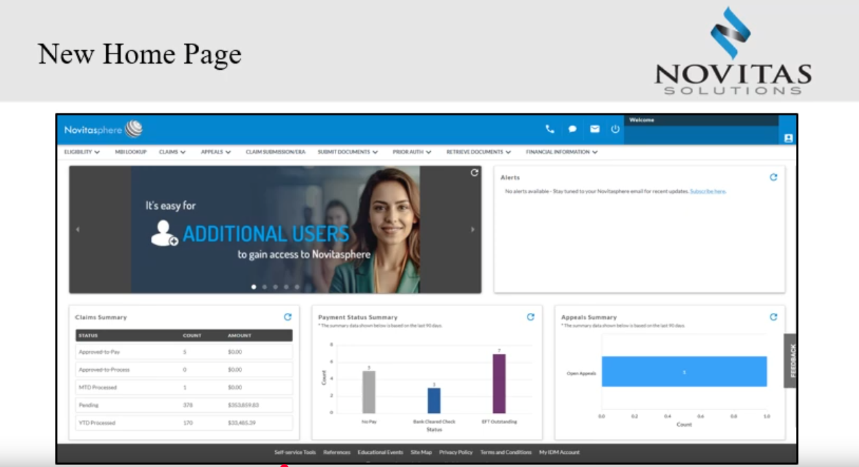859x467 pixels.
Task: Open the Privacy Policy footer link
Action: coord(456,453)
